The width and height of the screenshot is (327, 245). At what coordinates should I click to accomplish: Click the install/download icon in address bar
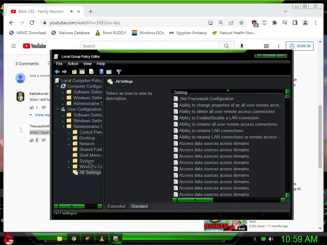click(211, 23)
